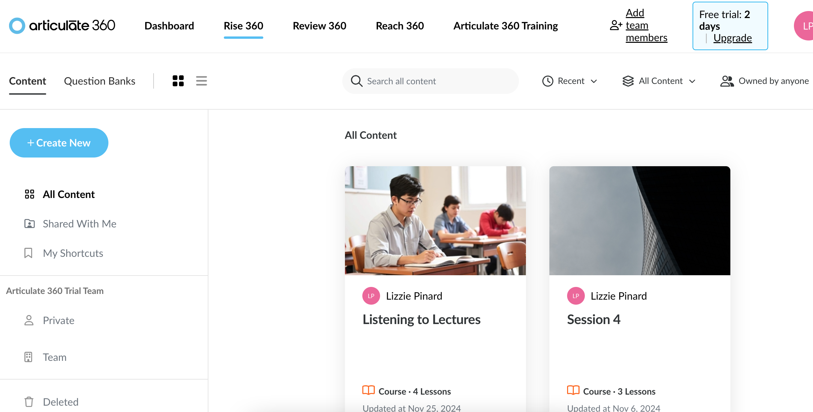Open the Owned by anyone filter

click(765, 81)
